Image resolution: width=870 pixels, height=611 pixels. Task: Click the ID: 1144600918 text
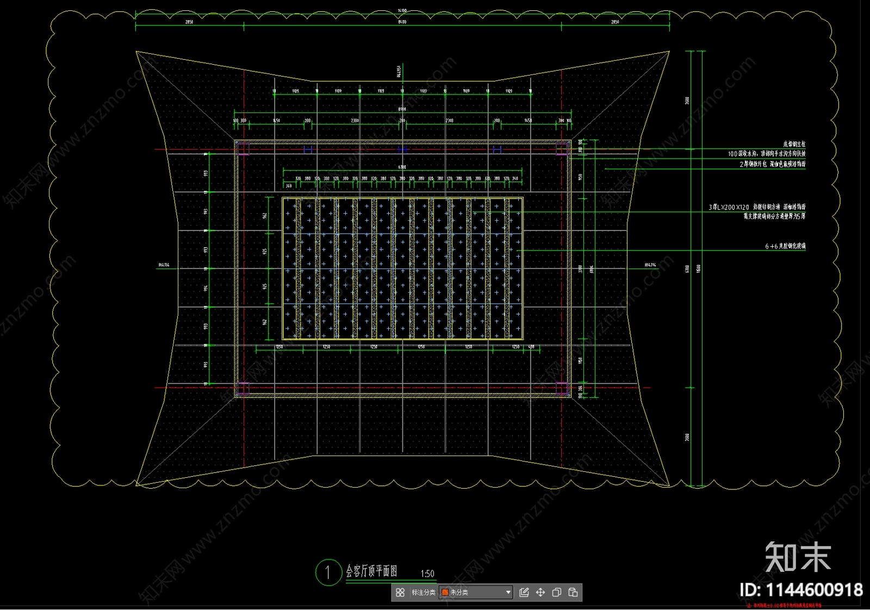click(x=801, y=590)
